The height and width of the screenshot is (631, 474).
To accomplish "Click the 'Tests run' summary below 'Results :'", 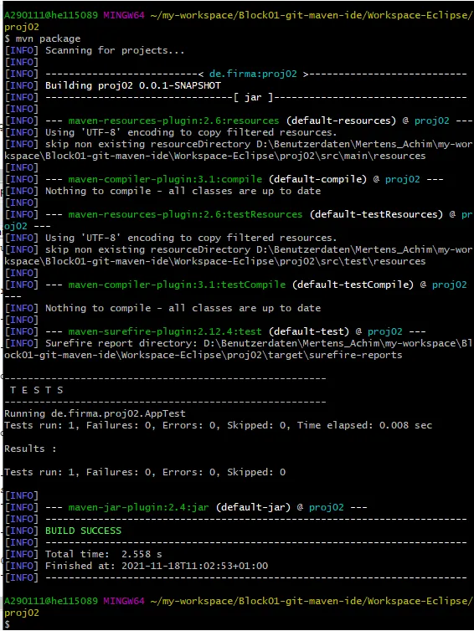I will (x=145, y=472).
